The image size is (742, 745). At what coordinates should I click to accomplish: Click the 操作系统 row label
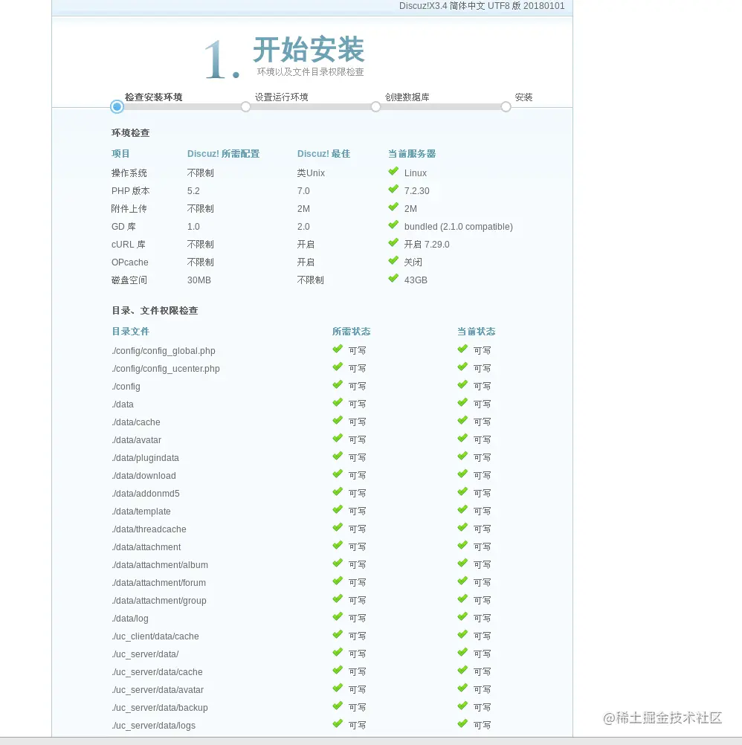point(129,173)
